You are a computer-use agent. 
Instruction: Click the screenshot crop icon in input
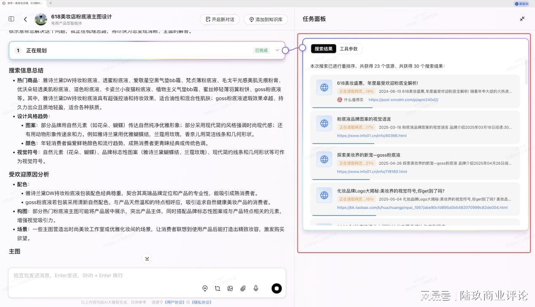(217, 288)
